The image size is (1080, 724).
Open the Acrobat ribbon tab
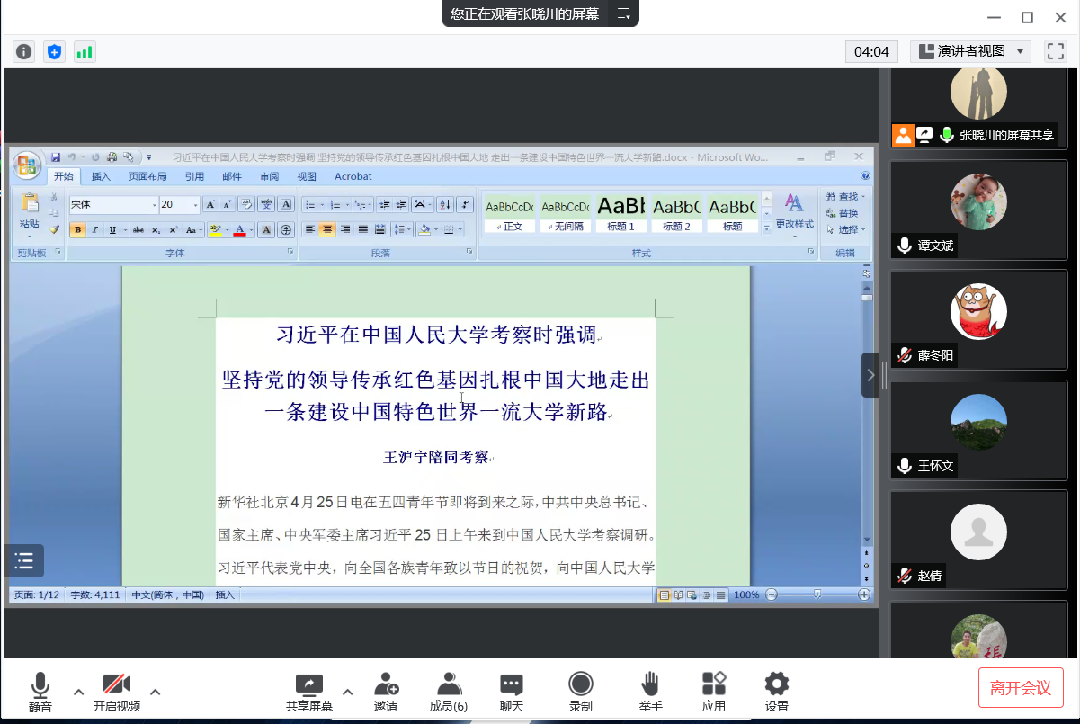point(353,176)
